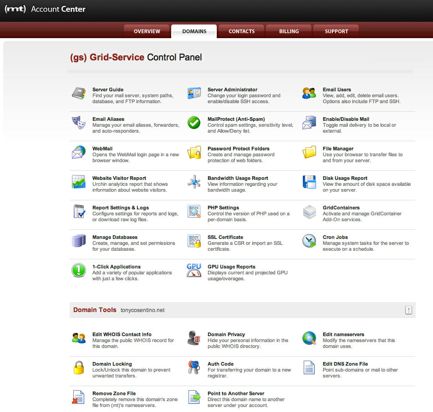This screenshot has width=433, height=412.
Task: Click the Server Guide book icon
Action: [x=79, y=93]
